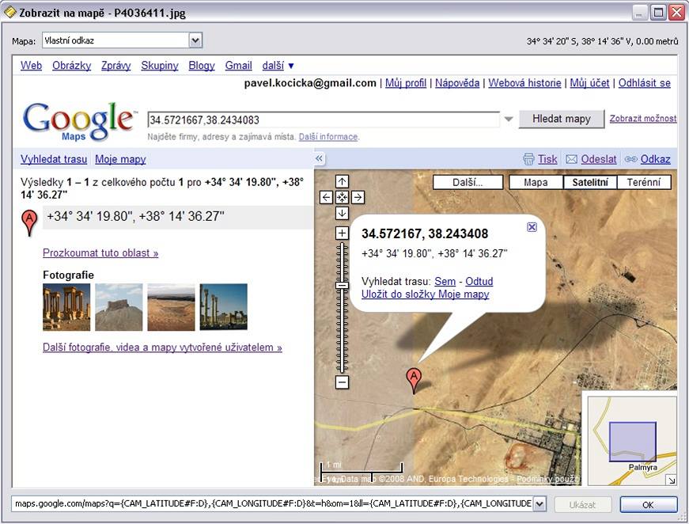Expand the URL template dropdown at bottom

[539, 504]
